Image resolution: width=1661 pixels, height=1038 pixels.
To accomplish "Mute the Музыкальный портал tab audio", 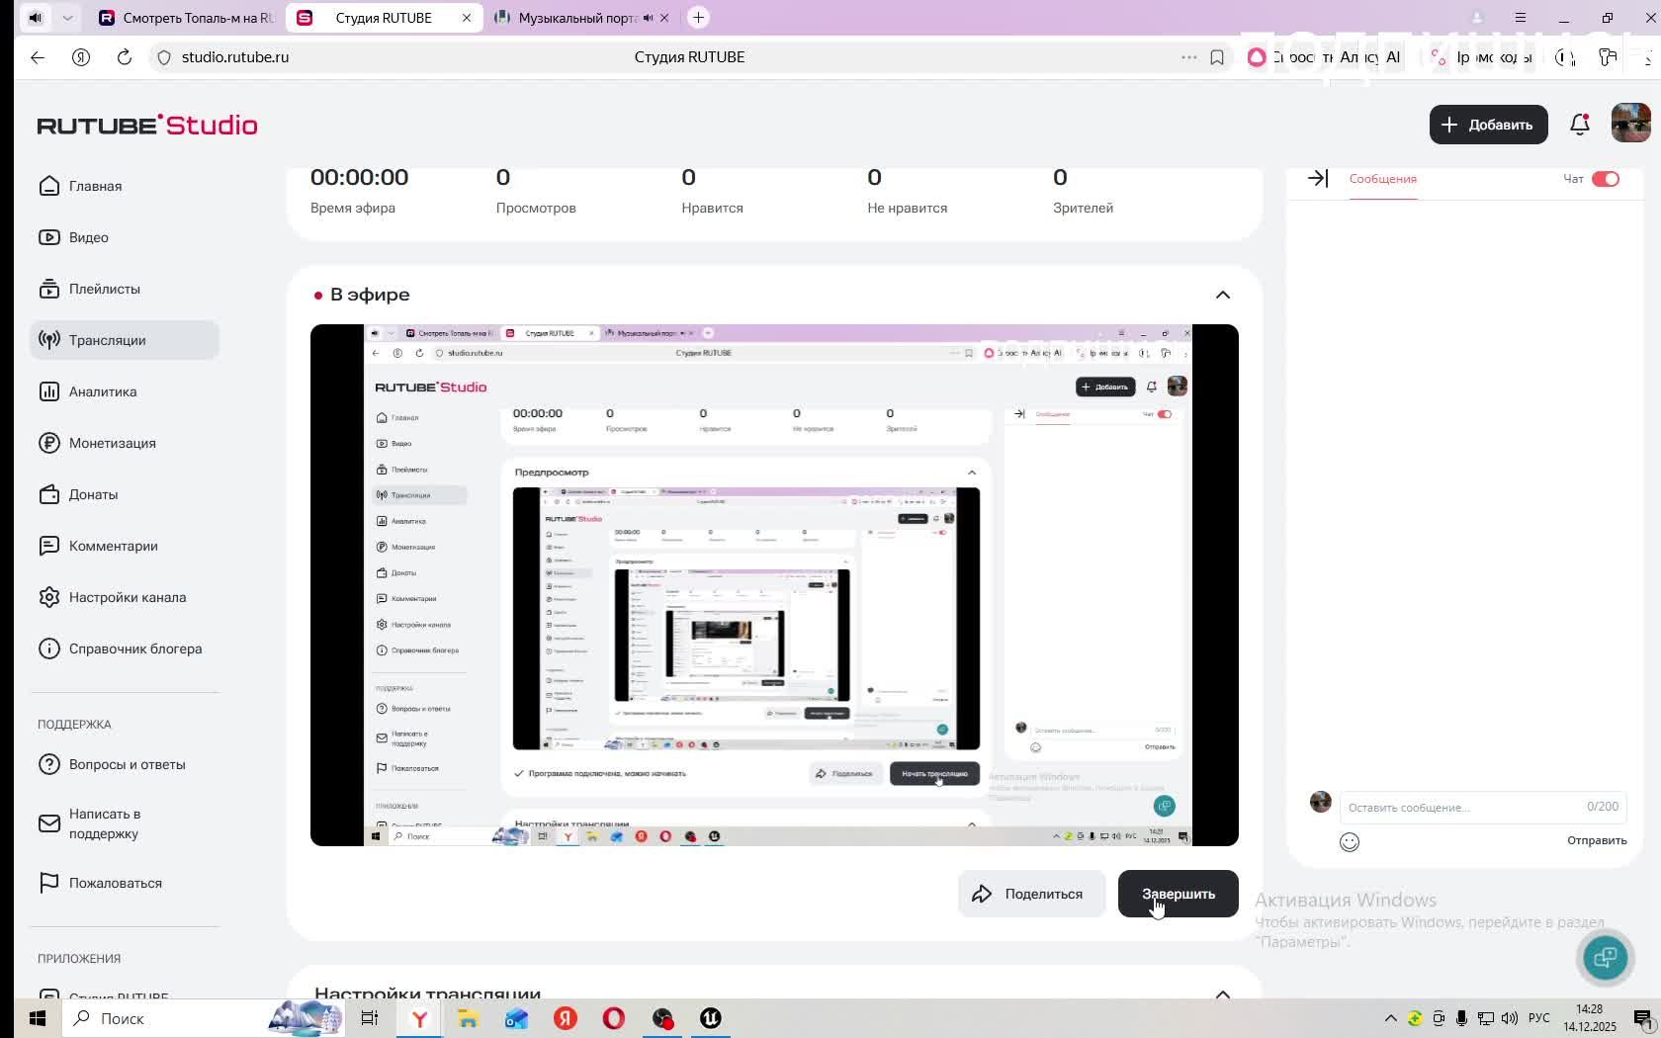I will pos(648,18).
